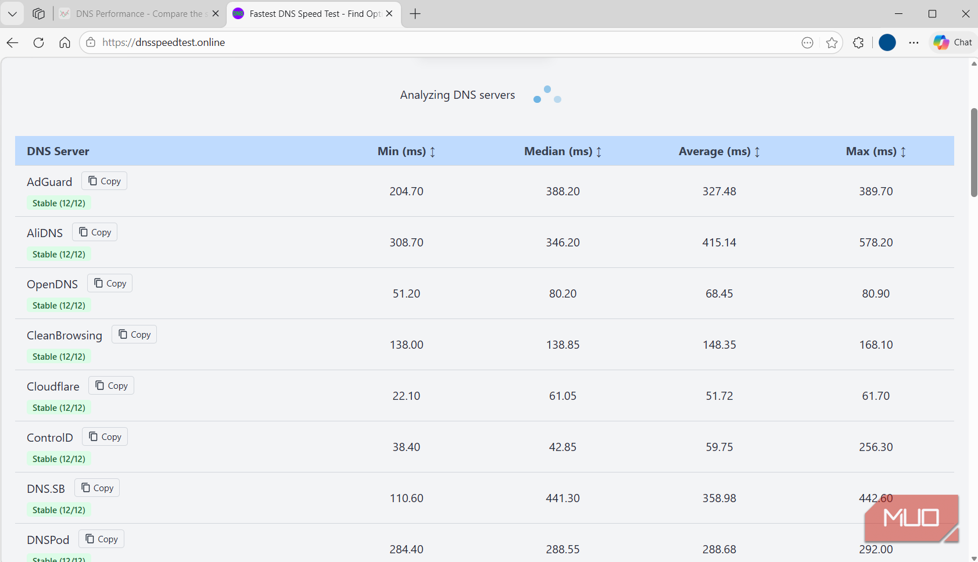
Task: Close the Fastest DNS Speed Test tab
Action: point(389,13)
